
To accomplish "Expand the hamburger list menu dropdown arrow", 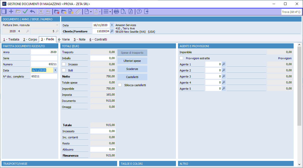I will 110,12.
